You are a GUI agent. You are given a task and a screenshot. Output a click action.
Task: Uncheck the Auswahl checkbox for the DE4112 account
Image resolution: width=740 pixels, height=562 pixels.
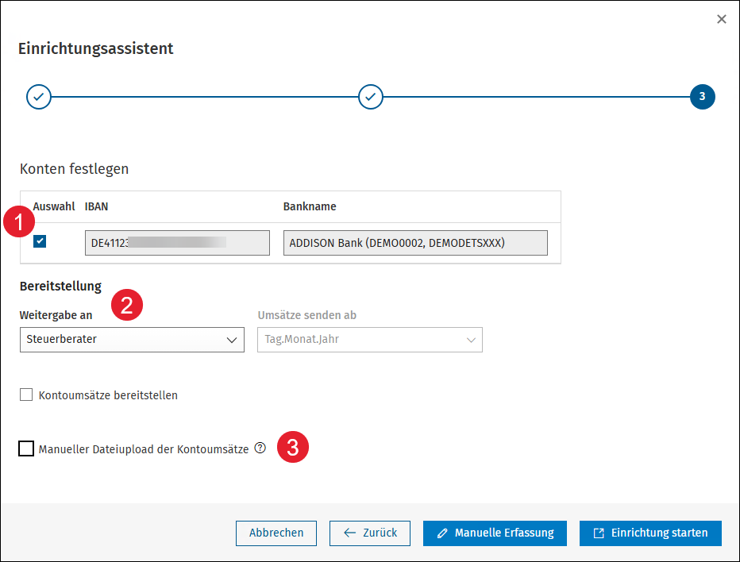(40, 241)
